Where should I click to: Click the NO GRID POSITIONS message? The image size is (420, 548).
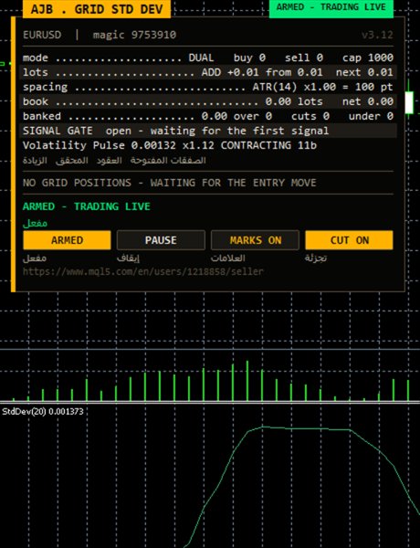170,183
